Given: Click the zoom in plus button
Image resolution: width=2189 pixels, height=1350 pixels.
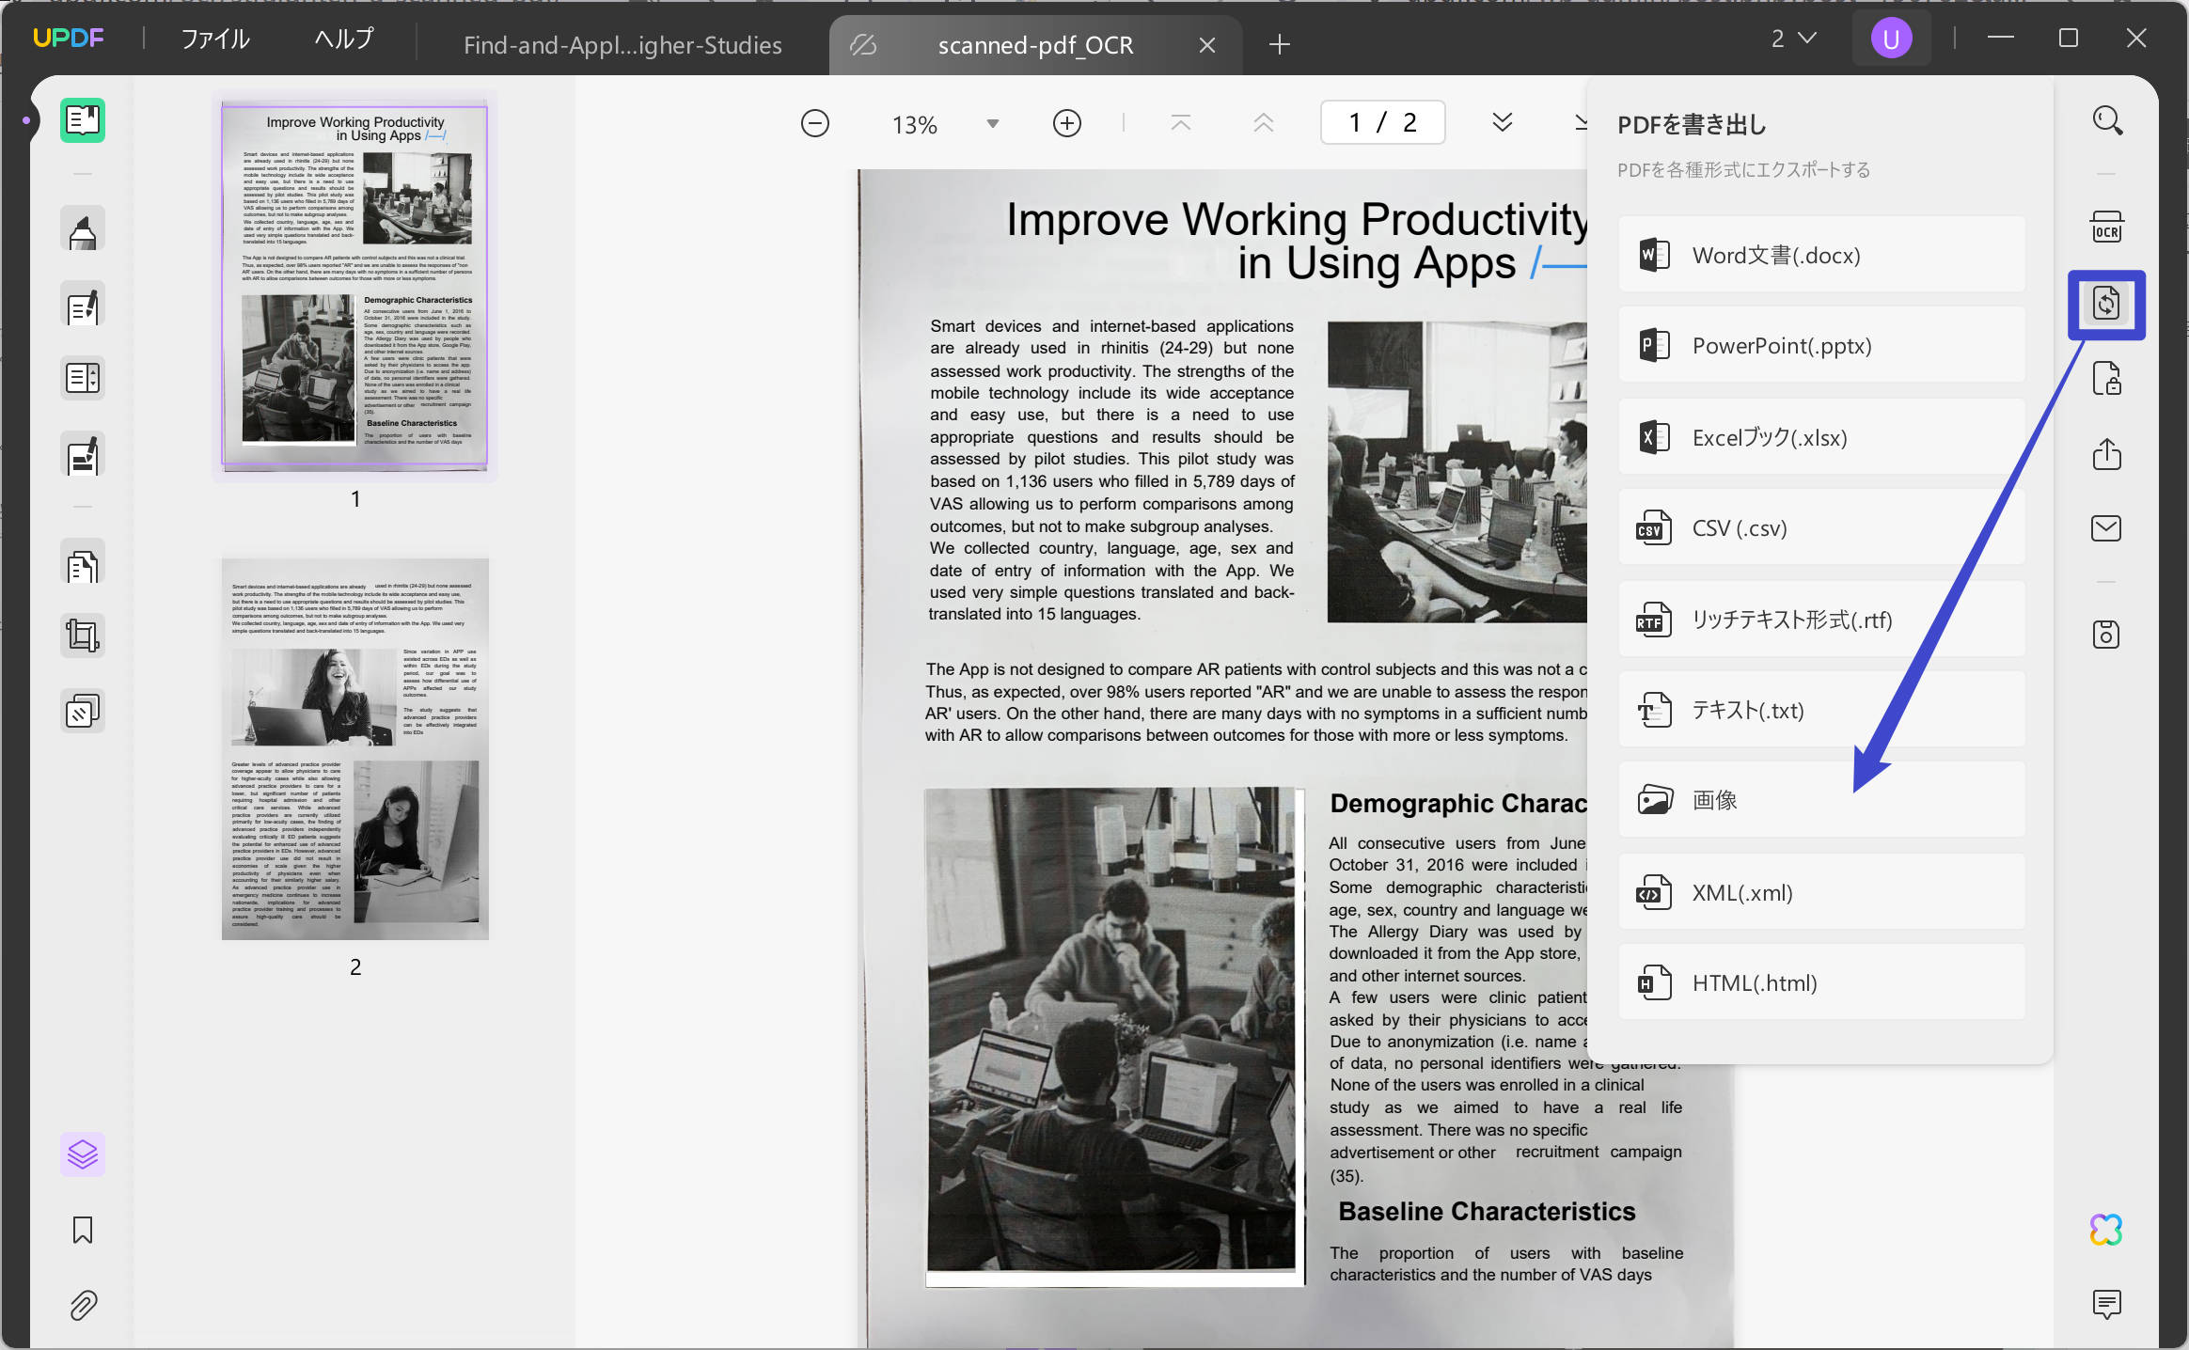Looking at the screenshot, I should coord(1066,123).
